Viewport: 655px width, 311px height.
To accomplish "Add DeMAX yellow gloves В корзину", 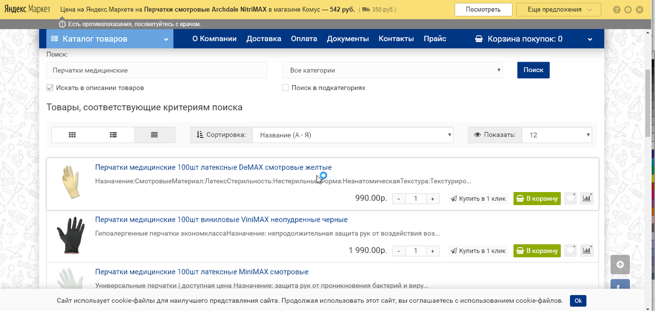I will (537, 199).
